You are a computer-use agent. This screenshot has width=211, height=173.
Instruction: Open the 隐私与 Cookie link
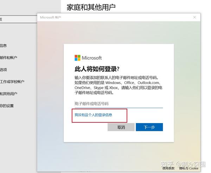point(188,168)
